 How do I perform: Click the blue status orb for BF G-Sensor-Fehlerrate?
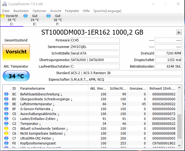(6, 109)
